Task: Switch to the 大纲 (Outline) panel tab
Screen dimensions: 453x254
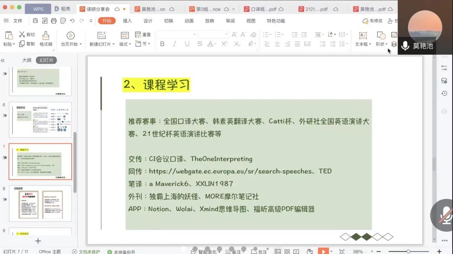Action: (26, 60)
